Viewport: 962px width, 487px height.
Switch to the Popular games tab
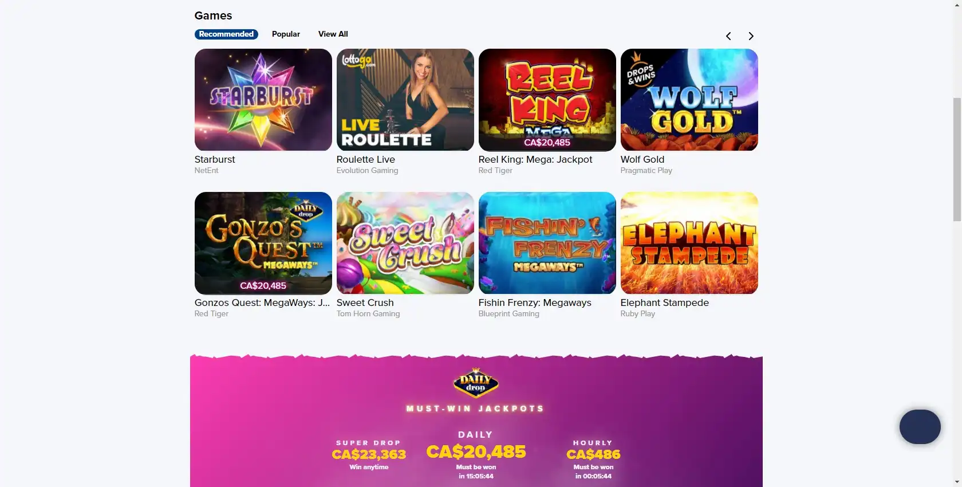286,34
